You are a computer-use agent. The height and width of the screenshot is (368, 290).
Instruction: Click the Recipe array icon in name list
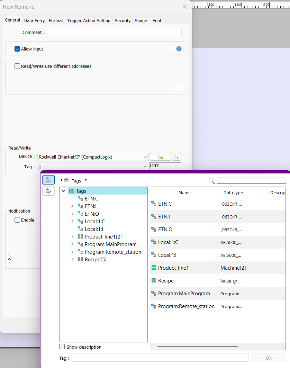coord(154,281)
